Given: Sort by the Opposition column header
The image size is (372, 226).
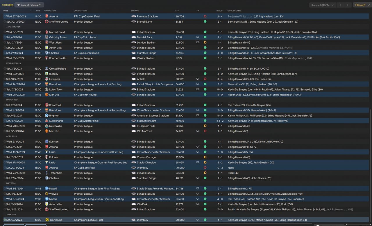Looking at the screenshot, I should click(50, 11).
